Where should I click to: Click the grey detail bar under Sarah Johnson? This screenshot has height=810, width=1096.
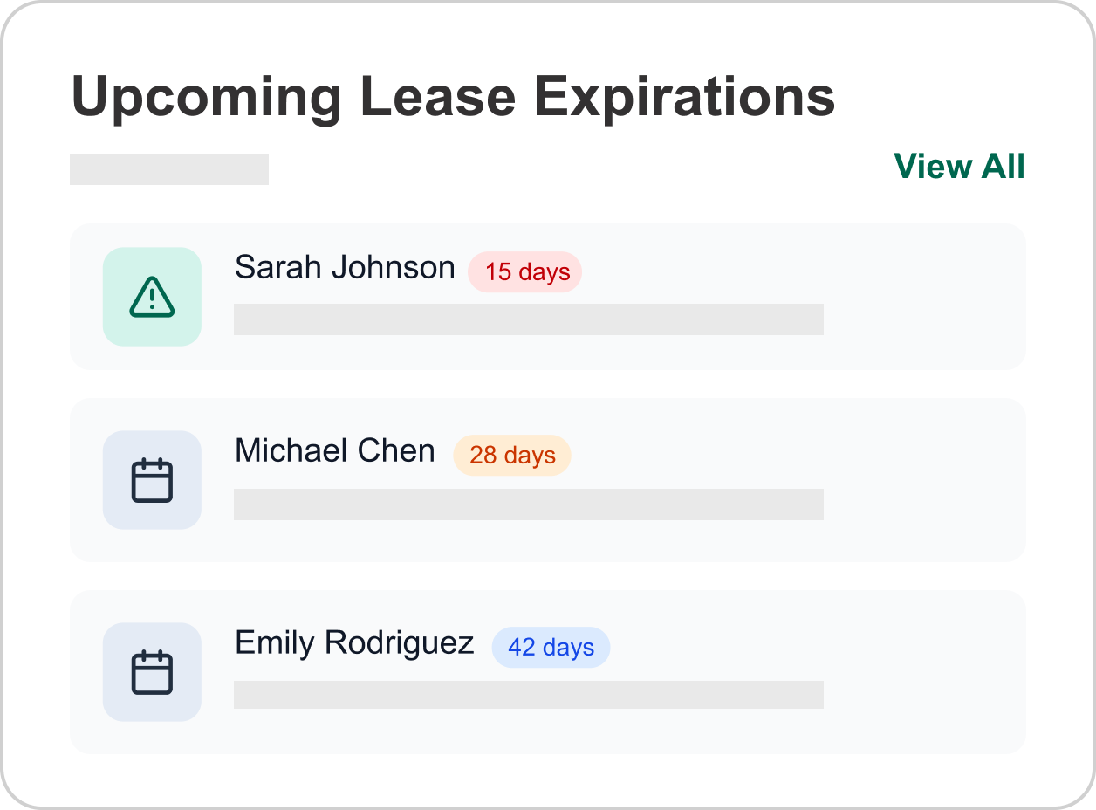click(x=528, y=319)
